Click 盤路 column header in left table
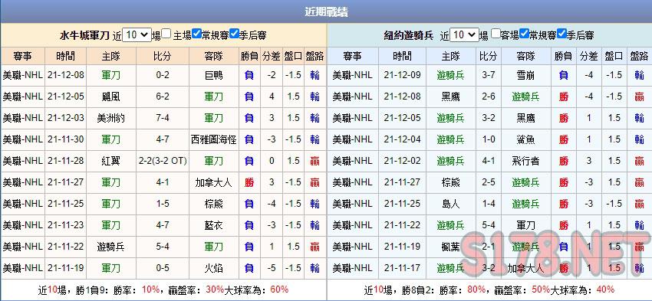The height and width of the screenshot is (301, 652). point(314,56)
